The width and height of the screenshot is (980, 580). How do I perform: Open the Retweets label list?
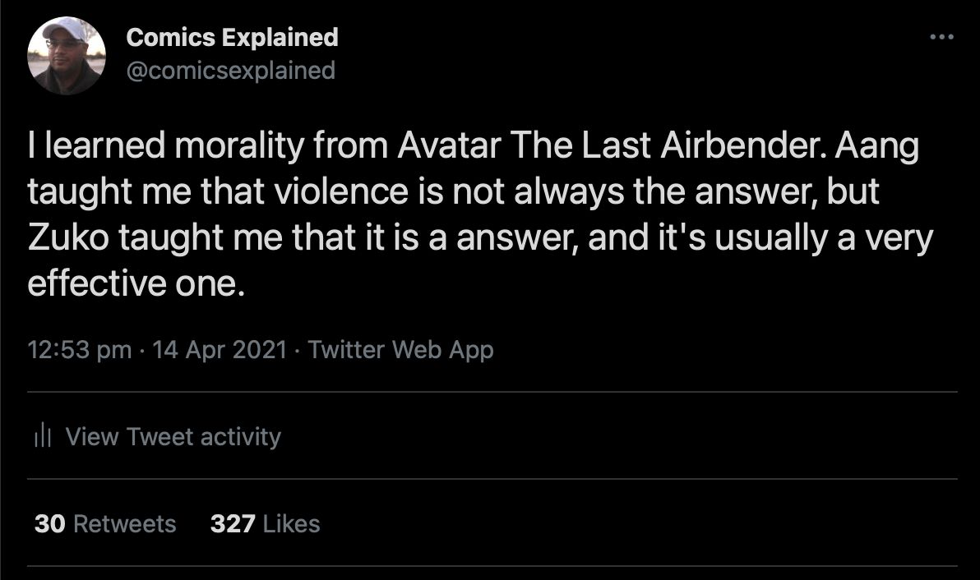click(x=125, y=524)
